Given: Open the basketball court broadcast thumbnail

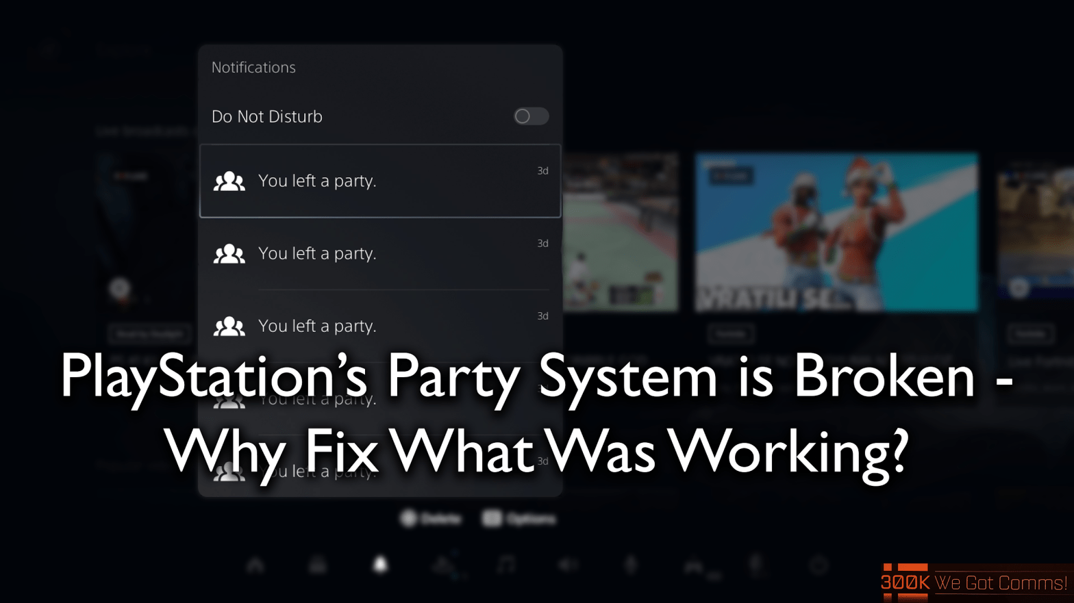Looking at the screenshot, I should pyautogui.click(x=620, y=233).
